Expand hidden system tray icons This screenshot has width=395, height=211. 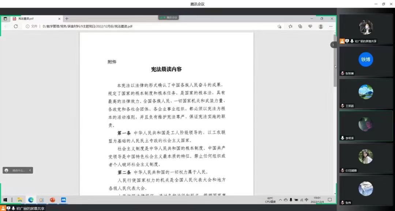click(x=281, y=200)
